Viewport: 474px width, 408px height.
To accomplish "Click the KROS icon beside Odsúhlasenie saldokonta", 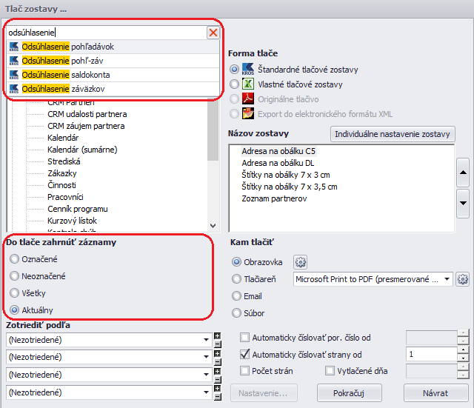I will [14, 75].
